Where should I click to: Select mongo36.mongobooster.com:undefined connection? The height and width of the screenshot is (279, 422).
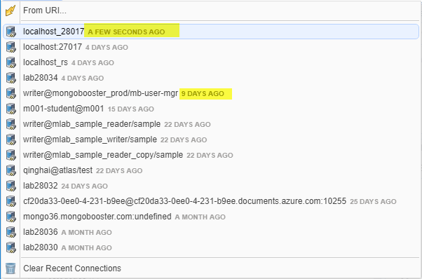[211, 217]
